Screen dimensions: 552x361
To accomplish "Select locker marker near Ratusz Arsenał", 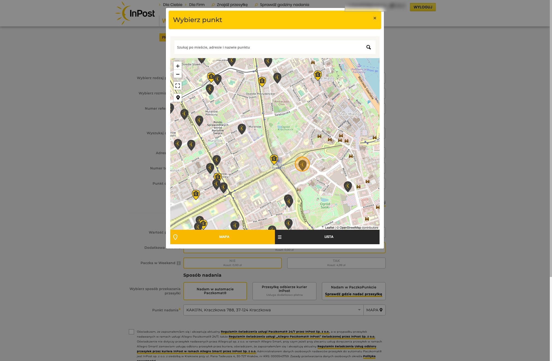I will pos(274,160).
